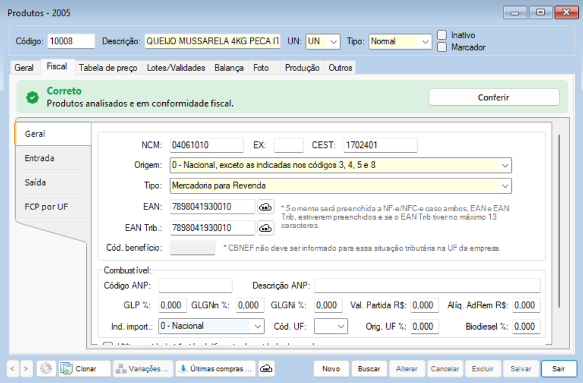This screenshot has width=583, height=383.
Task: Click the Excluir button
Action: [x=483, y=368]
